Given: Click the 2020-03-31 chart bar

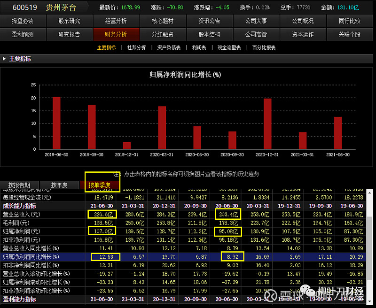Looking at the screenshot, I should 162,128.
